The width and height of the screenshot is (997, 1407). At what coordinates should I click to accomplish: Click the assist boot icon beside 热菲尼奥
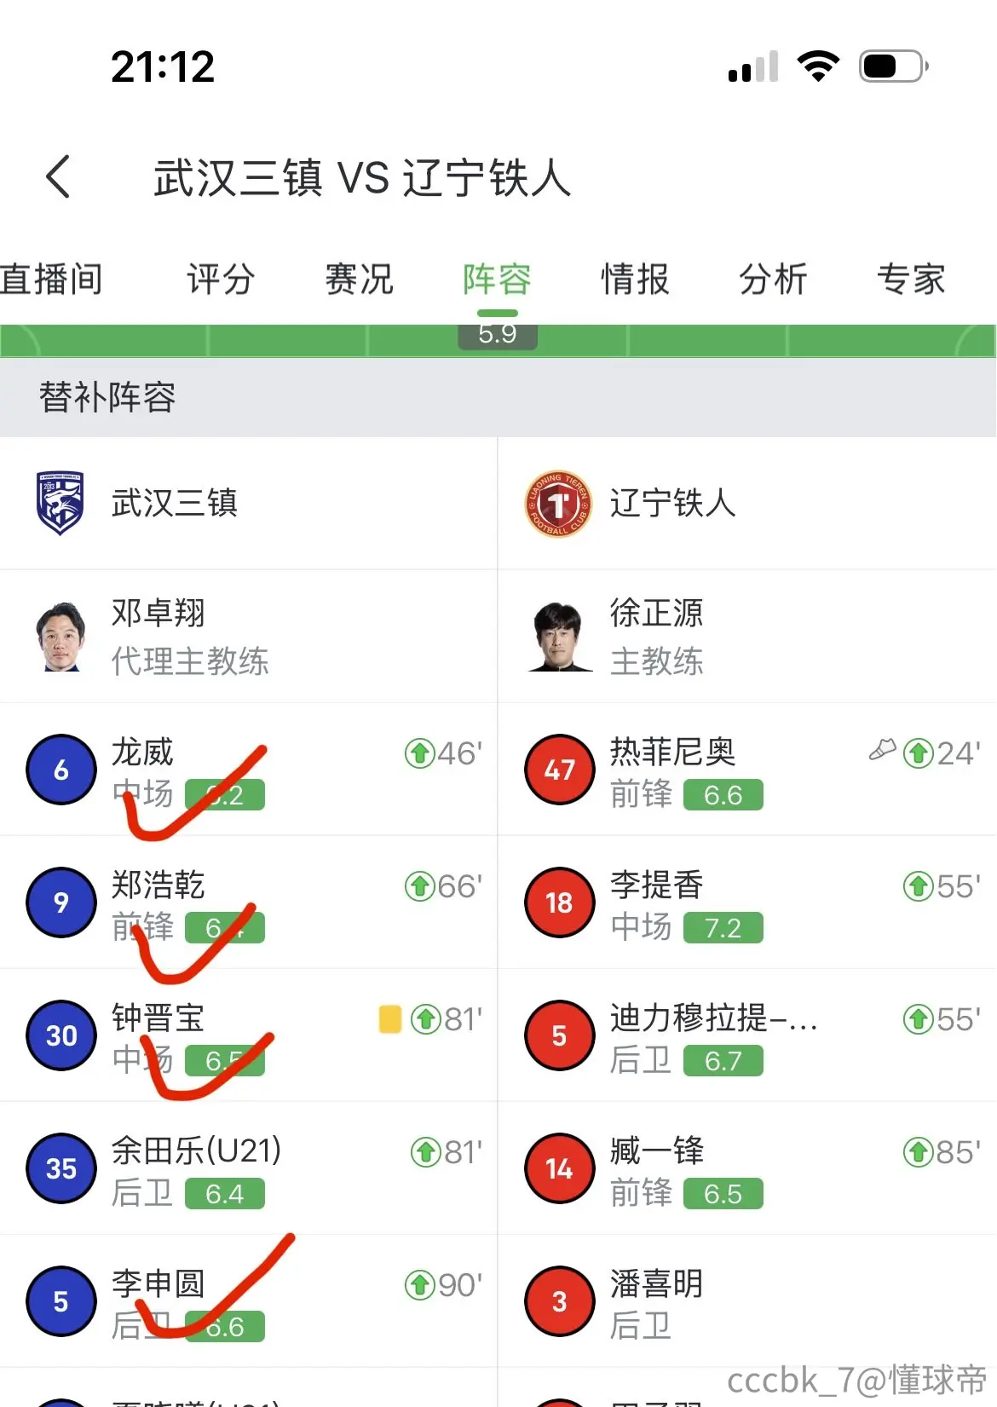883,750
